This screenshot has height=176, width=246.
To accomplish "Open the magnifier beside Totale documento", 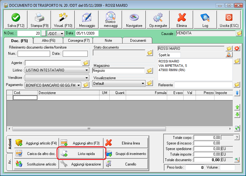I will (237, 160).
